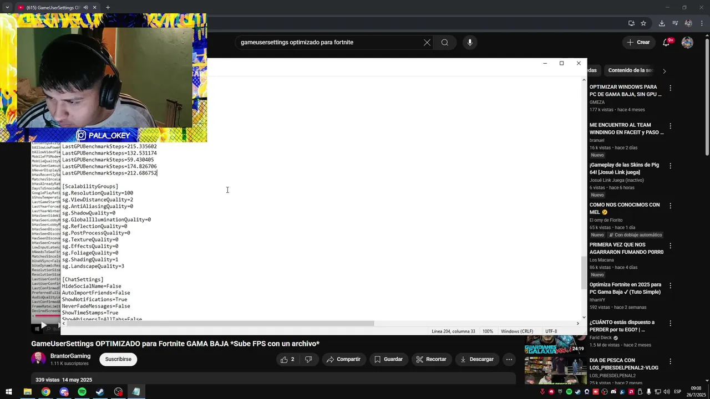The width and height of the screenshot is (710, 399).
Task: Open Chrome profile avatar in toolbar
Action: pyautogui.click(x=688, y=23)
